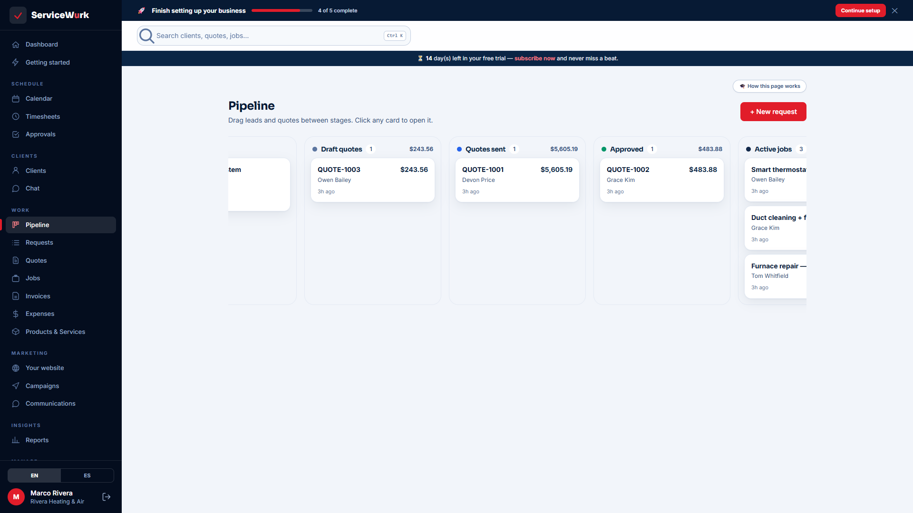Viewport: 913px width, 513px height.
Task: Click the Campaigns paper plane icon
Action: click(x=16, y=386)
